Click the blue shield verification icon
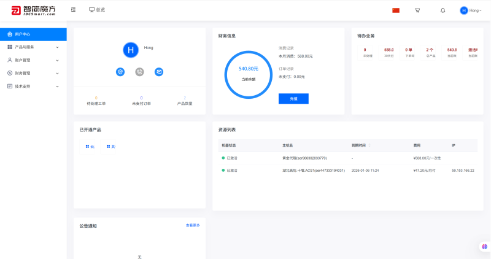Viewport: 491px width, 259px height. point(120,72)
